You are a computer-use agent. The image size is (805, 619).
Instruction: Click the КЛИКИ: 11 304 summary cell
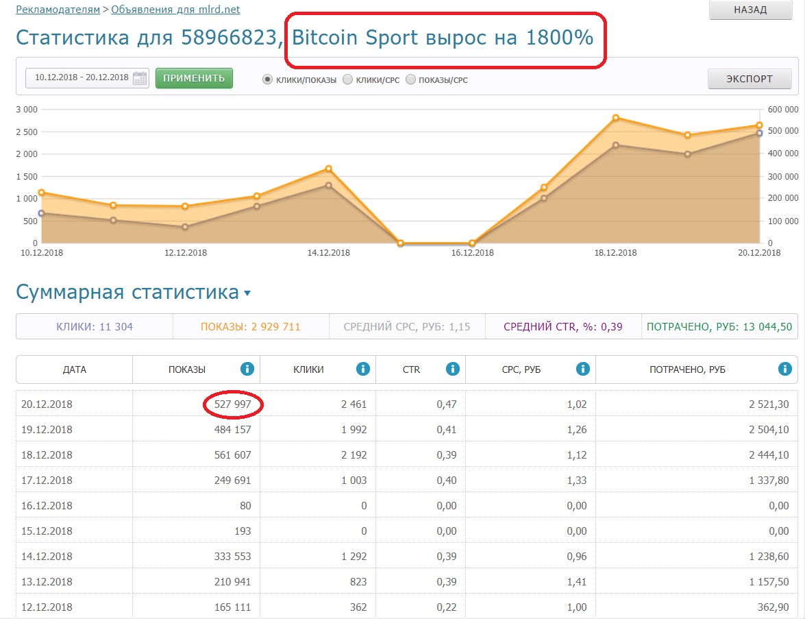95,327
